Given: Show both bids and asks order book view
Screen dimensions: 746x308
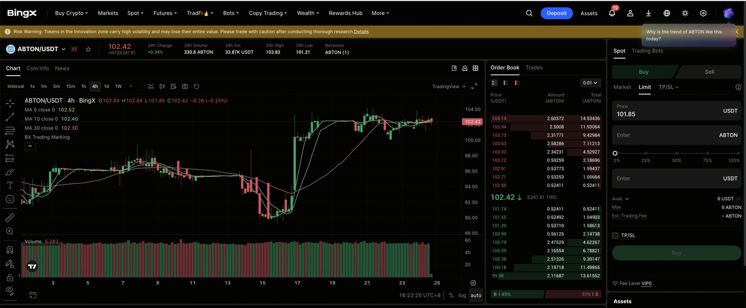Looking at the screenshot, I should pos(494,83).
